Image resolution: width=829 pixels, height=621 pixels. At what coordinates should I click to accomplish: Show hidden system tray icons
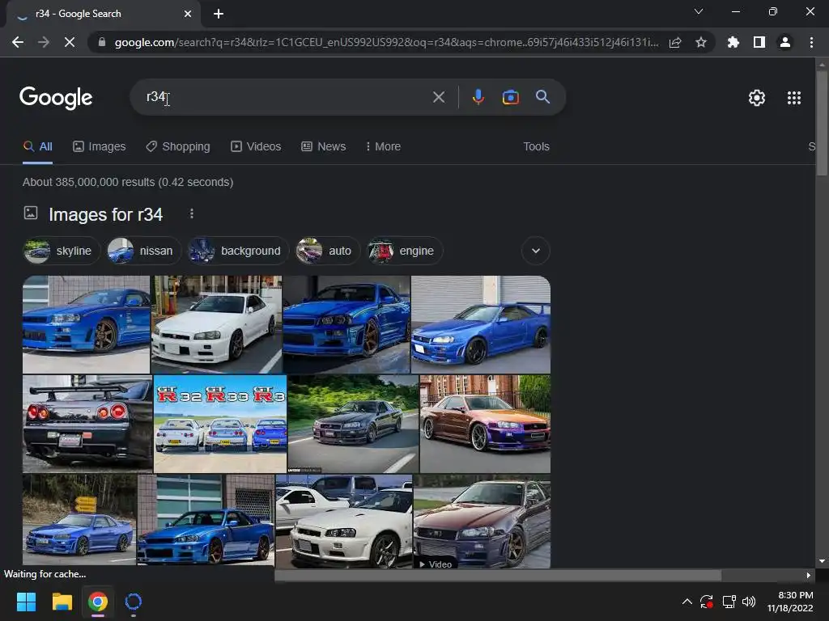tap(687, 602)
